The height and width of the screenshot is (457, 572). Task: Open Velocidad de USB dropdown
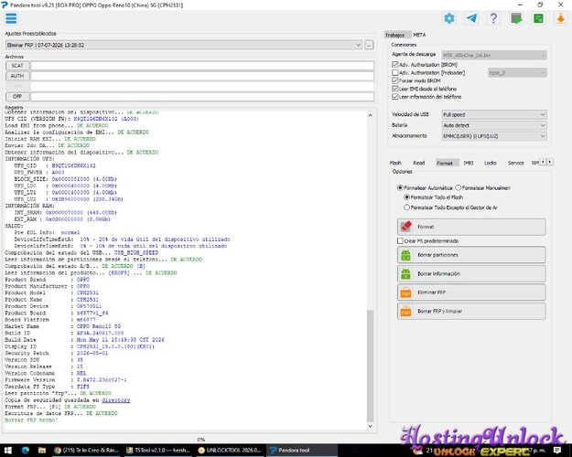click(494, 114)
